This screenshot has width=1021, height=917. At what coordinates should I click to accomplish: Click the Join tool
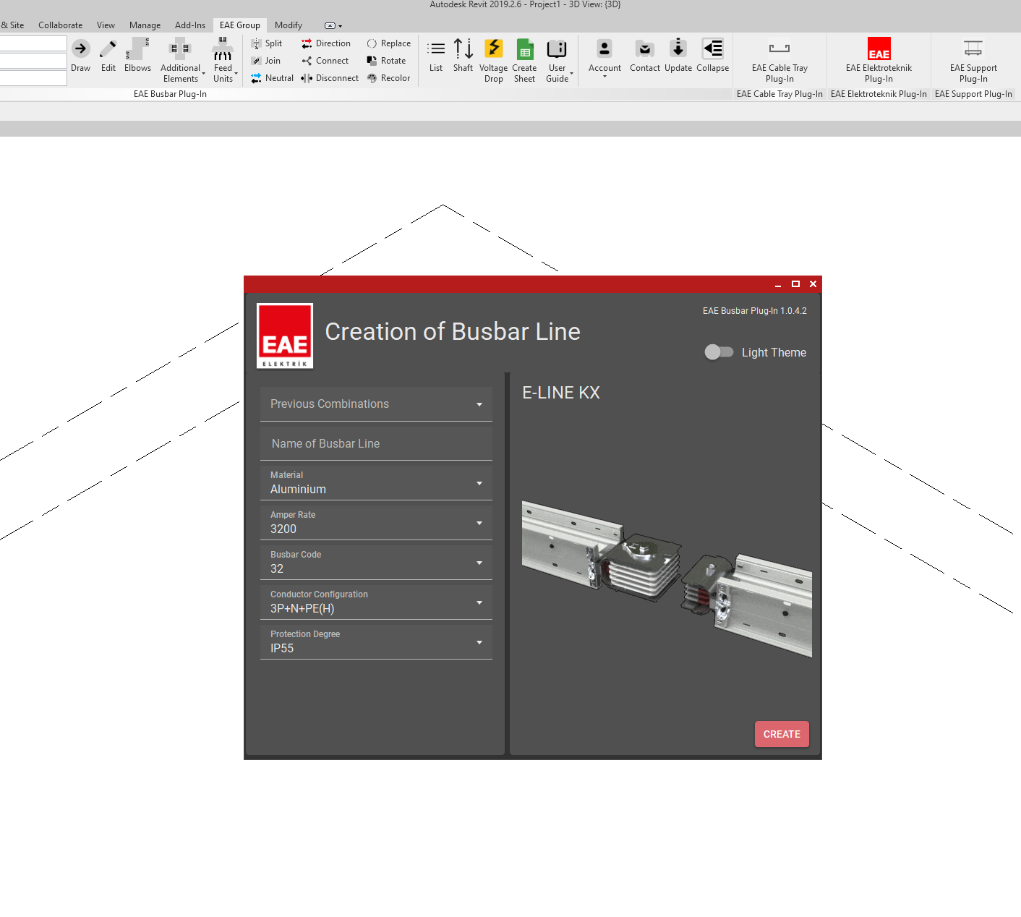pyautogui.click(x=266, y=61)
